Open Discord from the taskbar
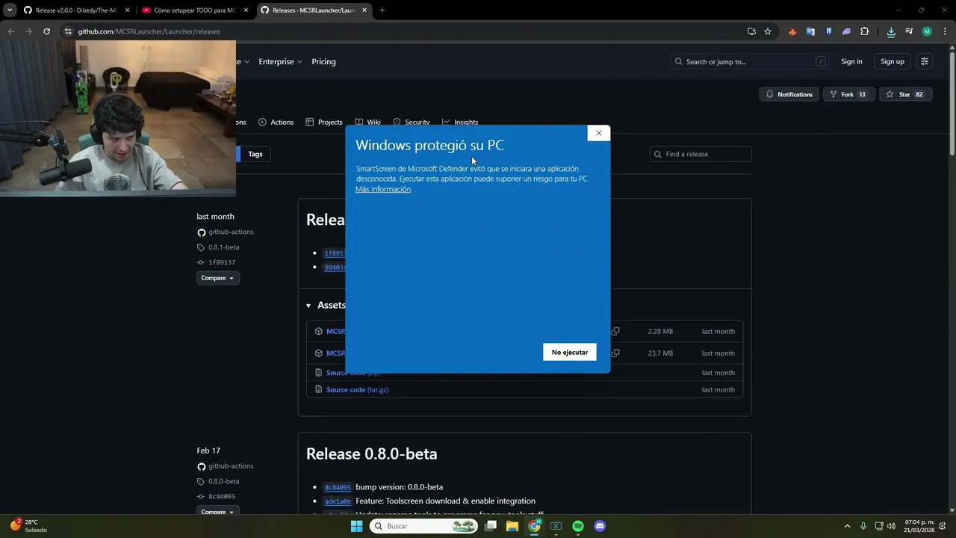956x538 pixels. 600,526
